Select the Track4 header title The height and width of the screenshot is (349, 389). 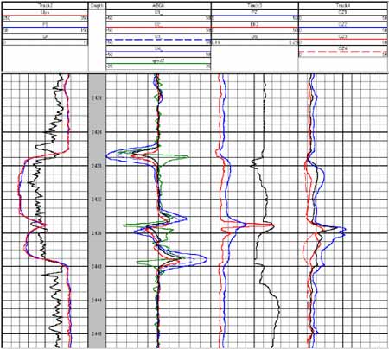point(342,5)
